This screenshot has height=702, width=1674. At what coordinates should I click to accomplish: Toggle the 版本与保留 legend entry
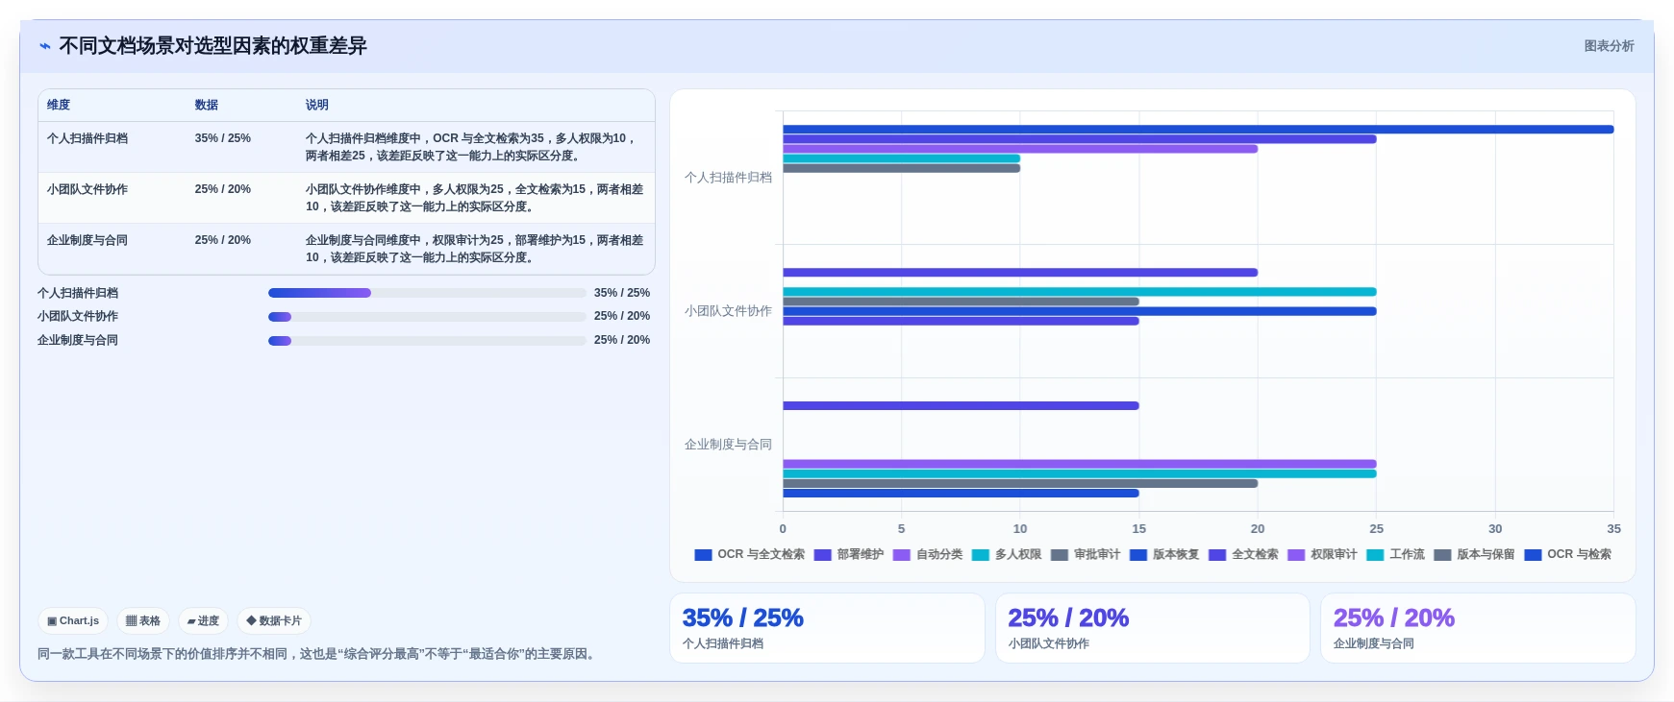pyautogui.click(x=1474, y=555)
